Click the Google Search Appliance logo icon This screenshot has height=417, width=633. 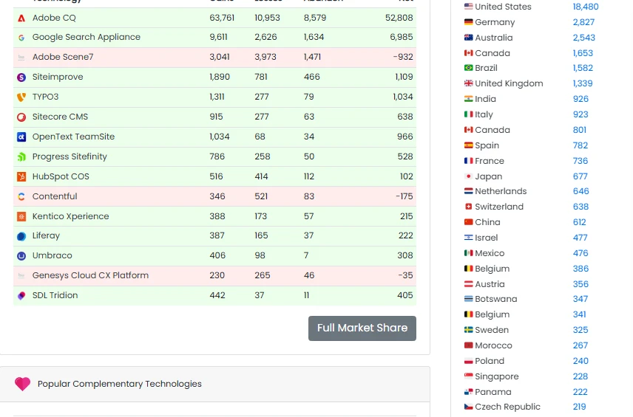click(x=21, y=38)
